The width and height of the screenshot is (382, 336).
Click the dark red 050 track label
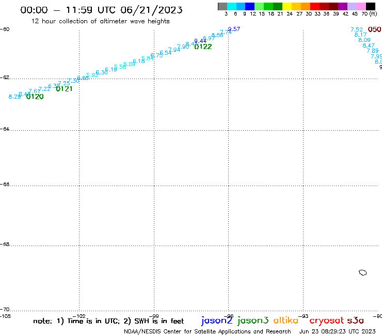point(374,29)
